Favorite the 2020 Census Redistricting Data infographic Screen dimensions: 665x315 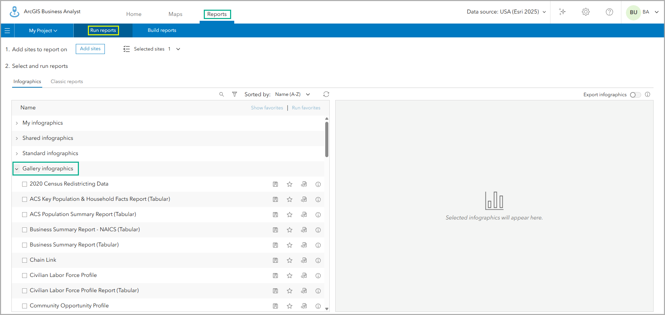pos(290,184)
